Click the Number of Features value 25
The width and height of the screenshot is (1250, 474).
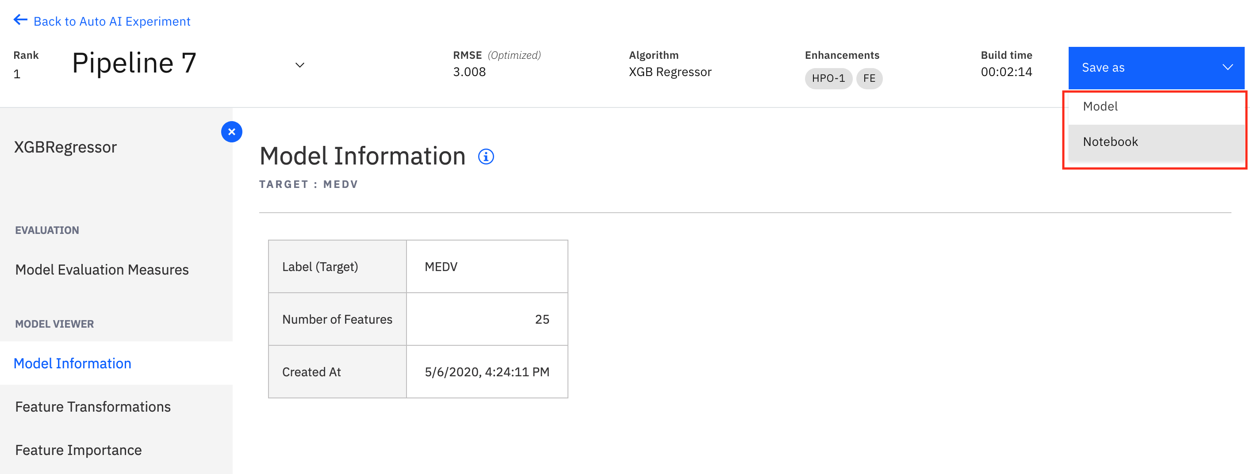[541, 319]
